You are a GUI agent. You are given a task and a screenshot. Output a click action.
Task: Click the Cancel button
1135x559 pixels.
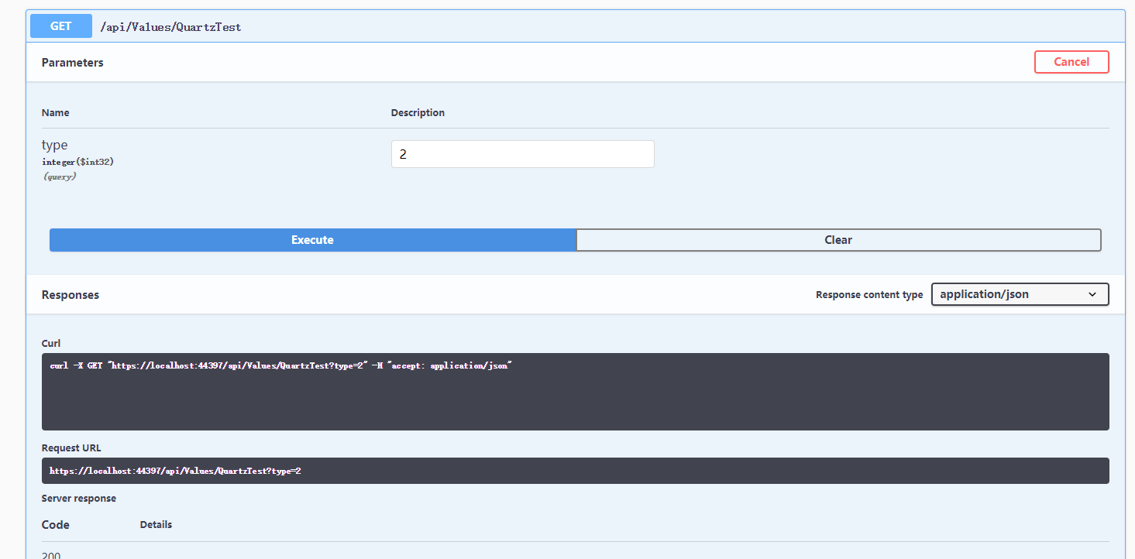[1071, 62]
